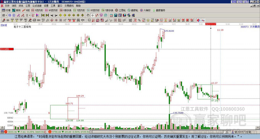Select the angle line tool
The width and height of the screenshot is (260, 139).
coord(107,20)
